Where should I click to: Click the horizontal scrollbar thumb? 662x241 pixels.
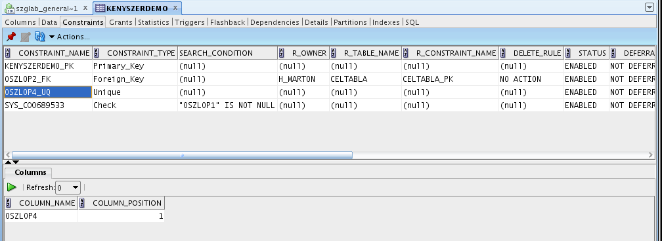pos(182,155)
